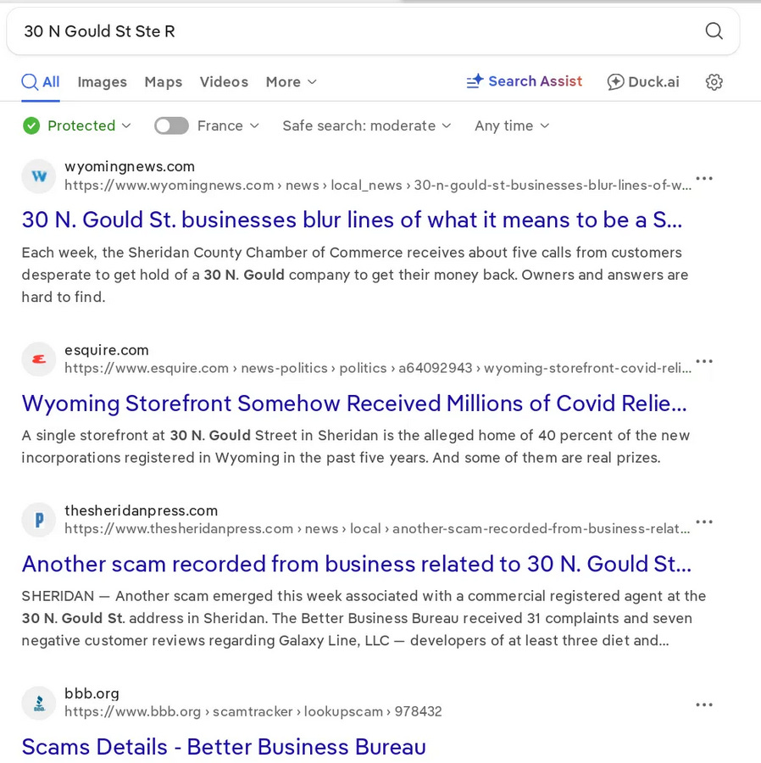Open more options for bbb.org result
This screenshot has width=761, height=763.
point(704,705)
